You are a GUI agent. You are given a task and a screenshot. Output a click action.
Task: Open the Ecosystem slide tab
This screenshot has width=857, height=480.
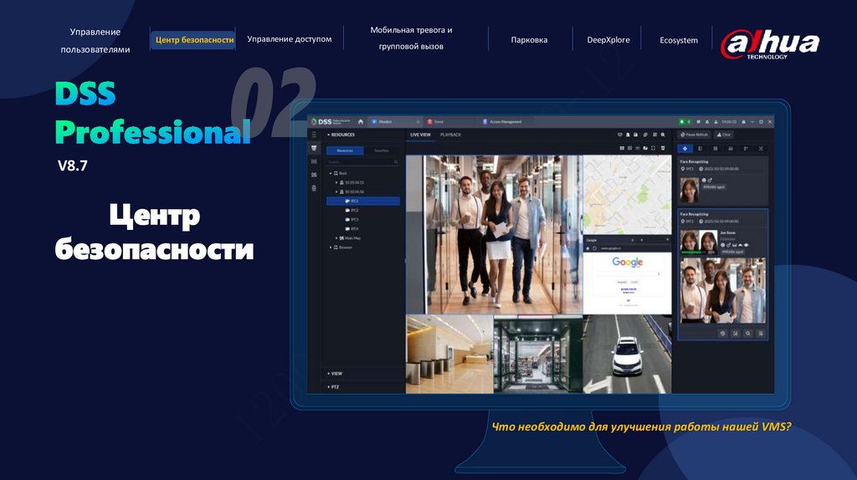tap(679, 40)
